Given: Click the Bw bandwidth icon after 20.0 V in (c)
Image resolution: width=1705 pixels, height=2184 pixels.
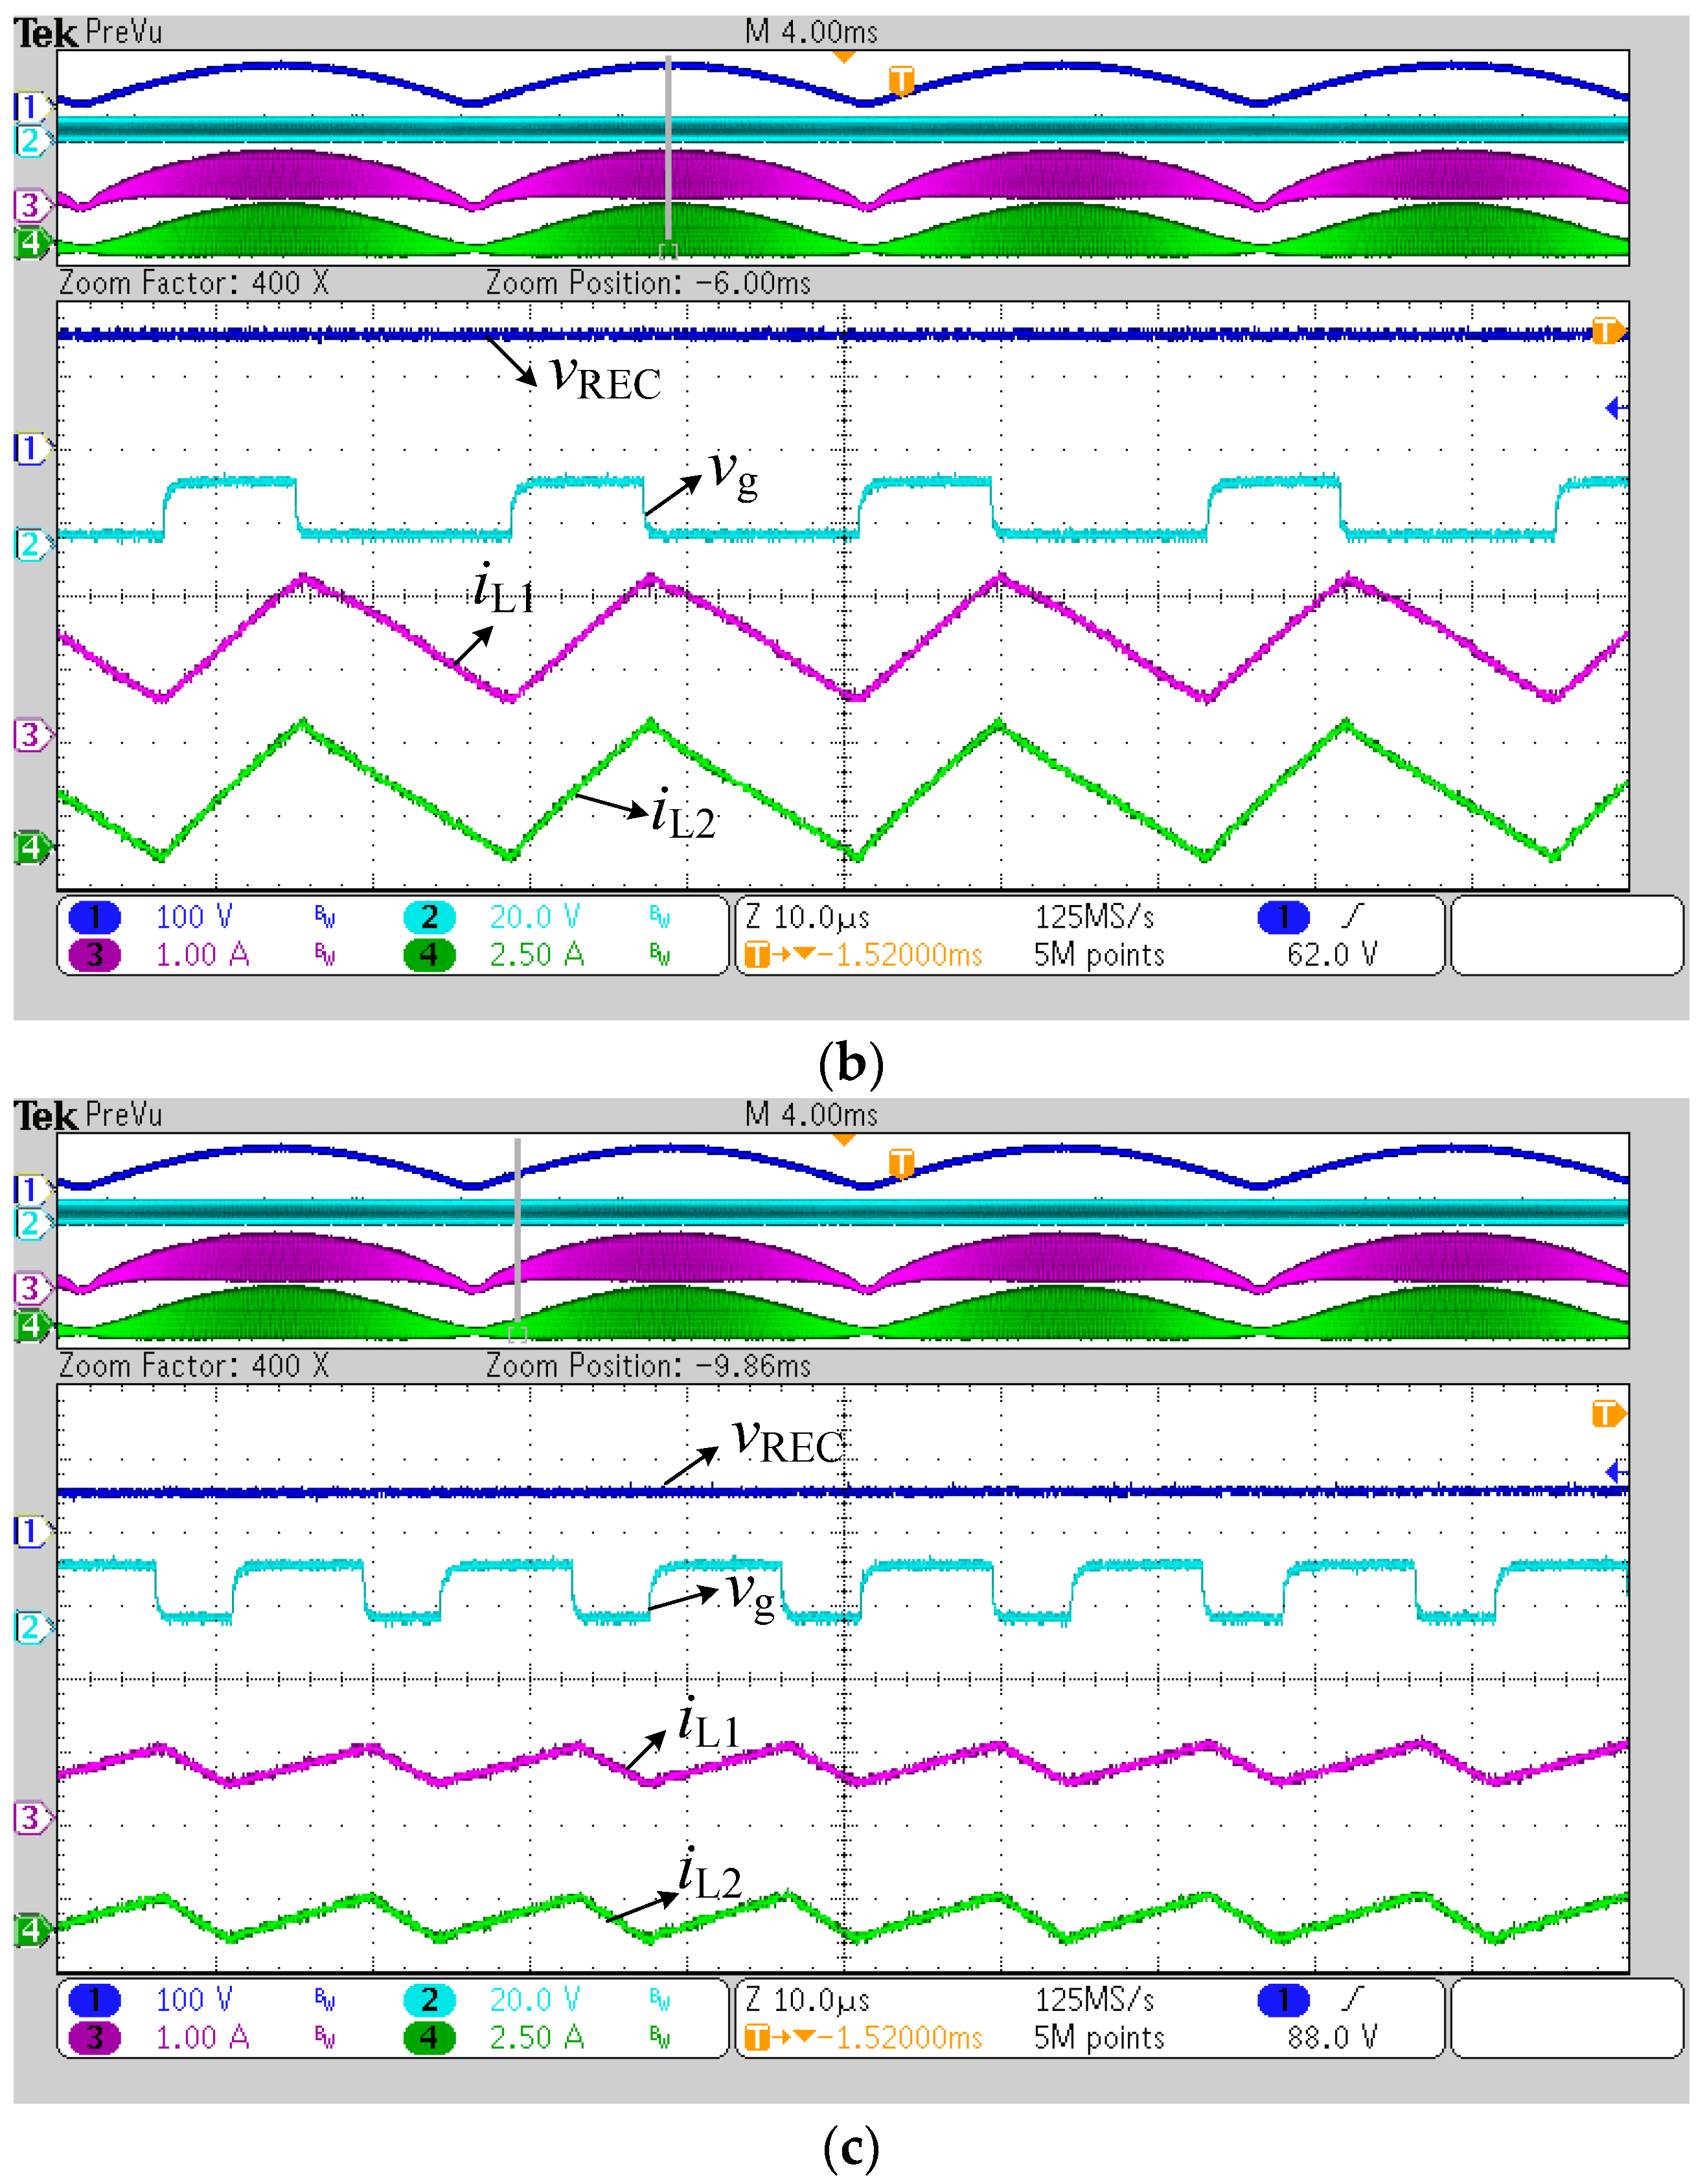Looking at the screenshot, I should (x=660, y=2000).
